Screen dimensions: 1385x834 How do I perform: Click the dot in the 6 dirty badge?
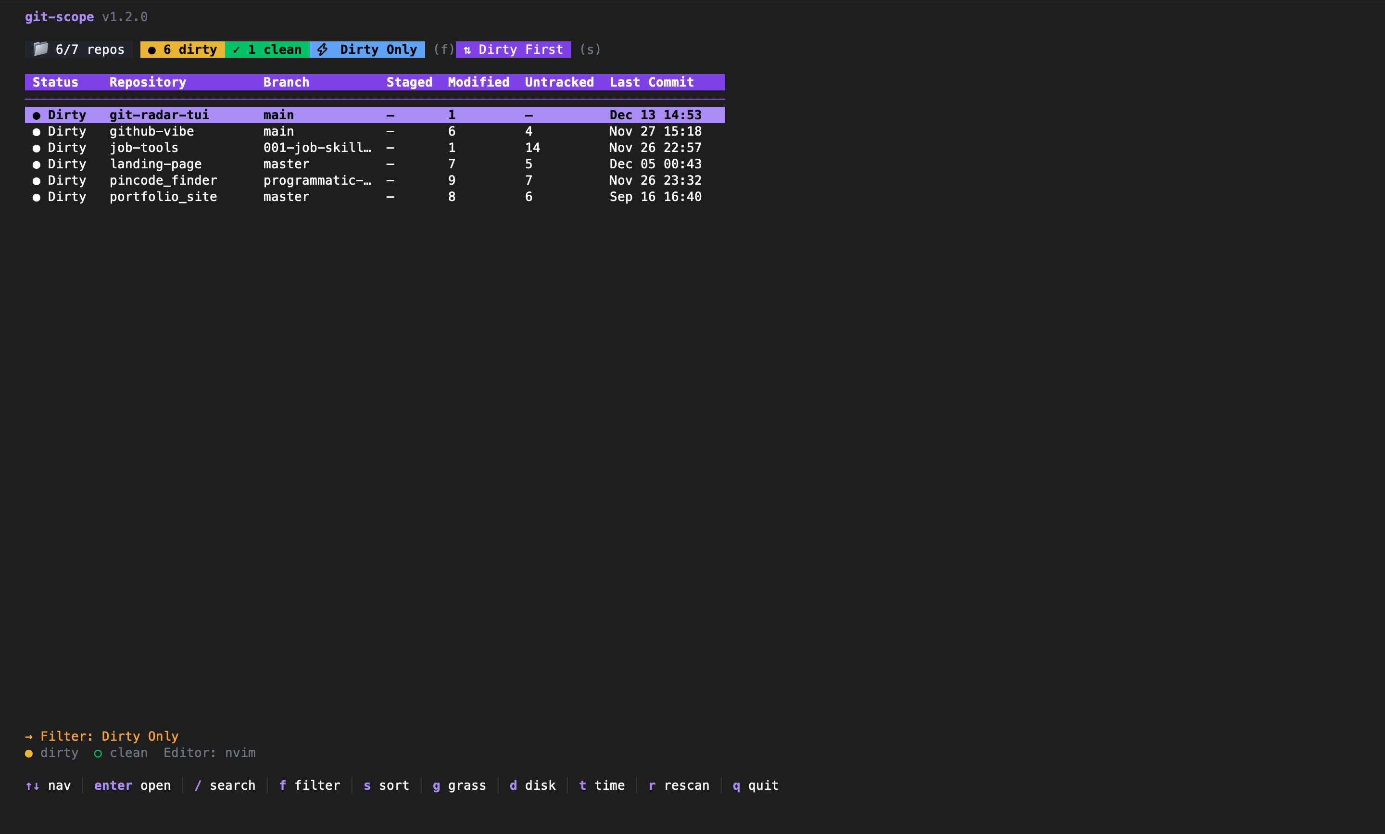pyautogui.click(x=151, y=50)
